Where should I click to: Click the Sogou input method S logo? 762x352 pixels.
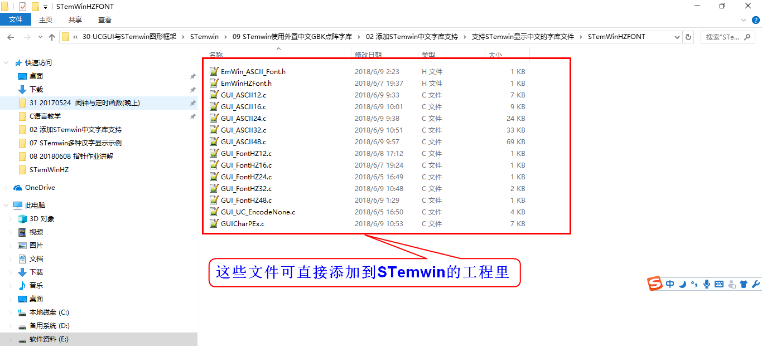point(655,283)
